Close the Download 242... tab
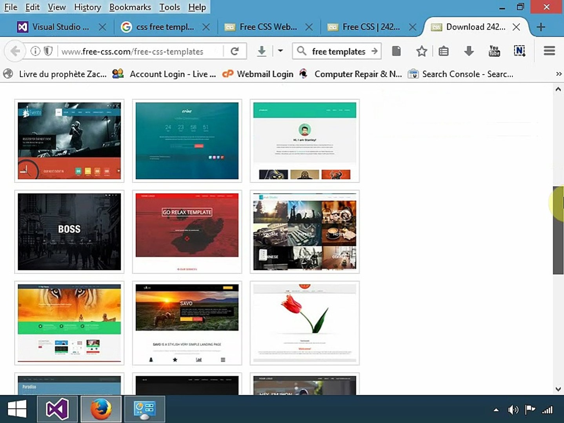The width and height of the screenshot is (564, 423). (x=516, y=27)
